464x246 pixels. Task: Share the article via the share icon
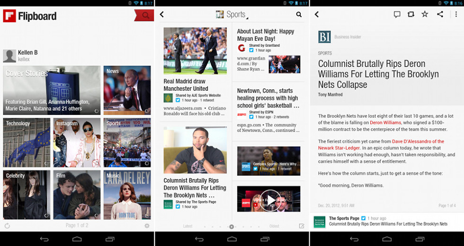(440, 14)
